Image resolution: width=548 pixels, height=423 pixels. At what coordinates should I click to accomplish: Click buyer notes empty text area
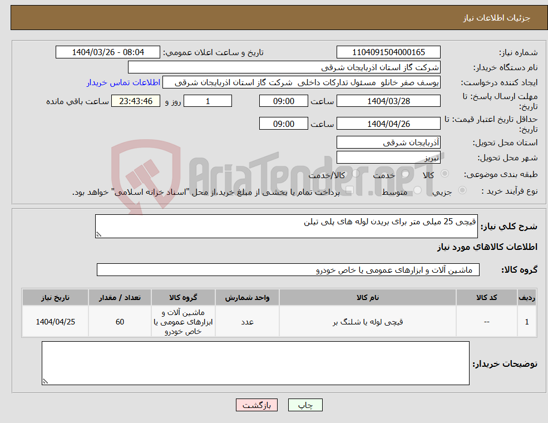(255, 363)
